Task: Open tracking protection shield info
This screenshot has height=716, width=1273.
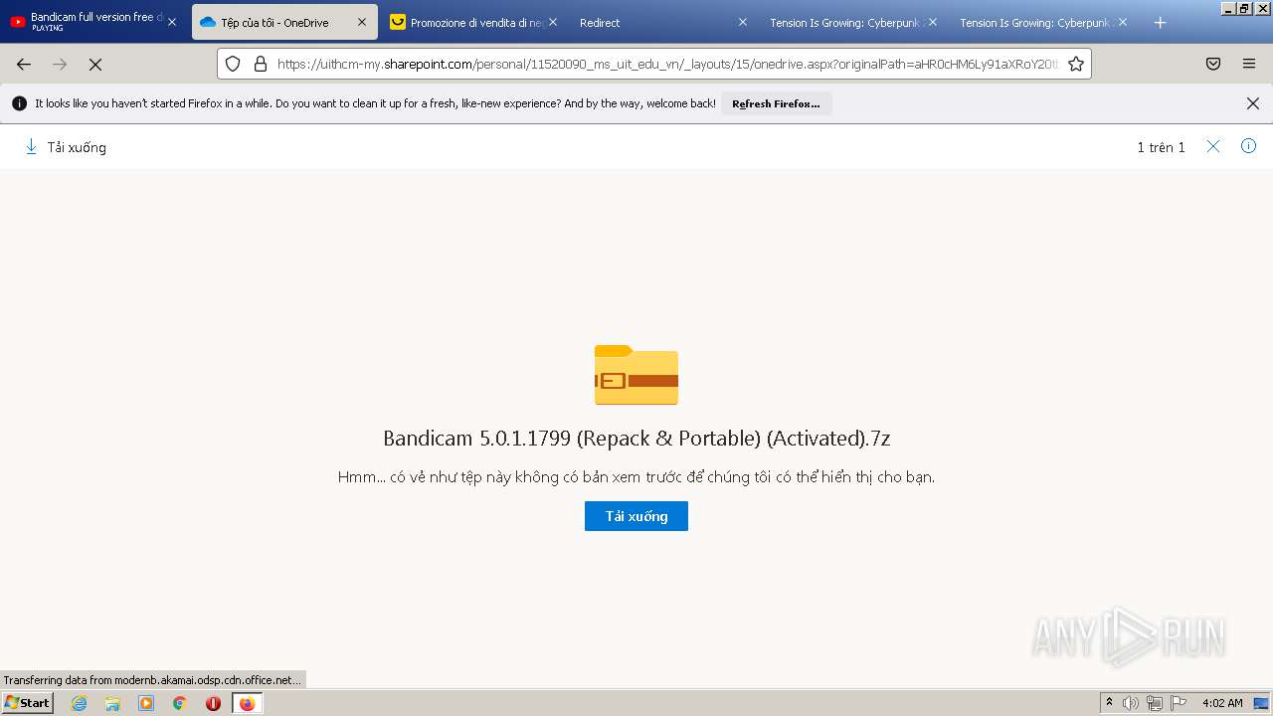Action: (x=233, y=64)
